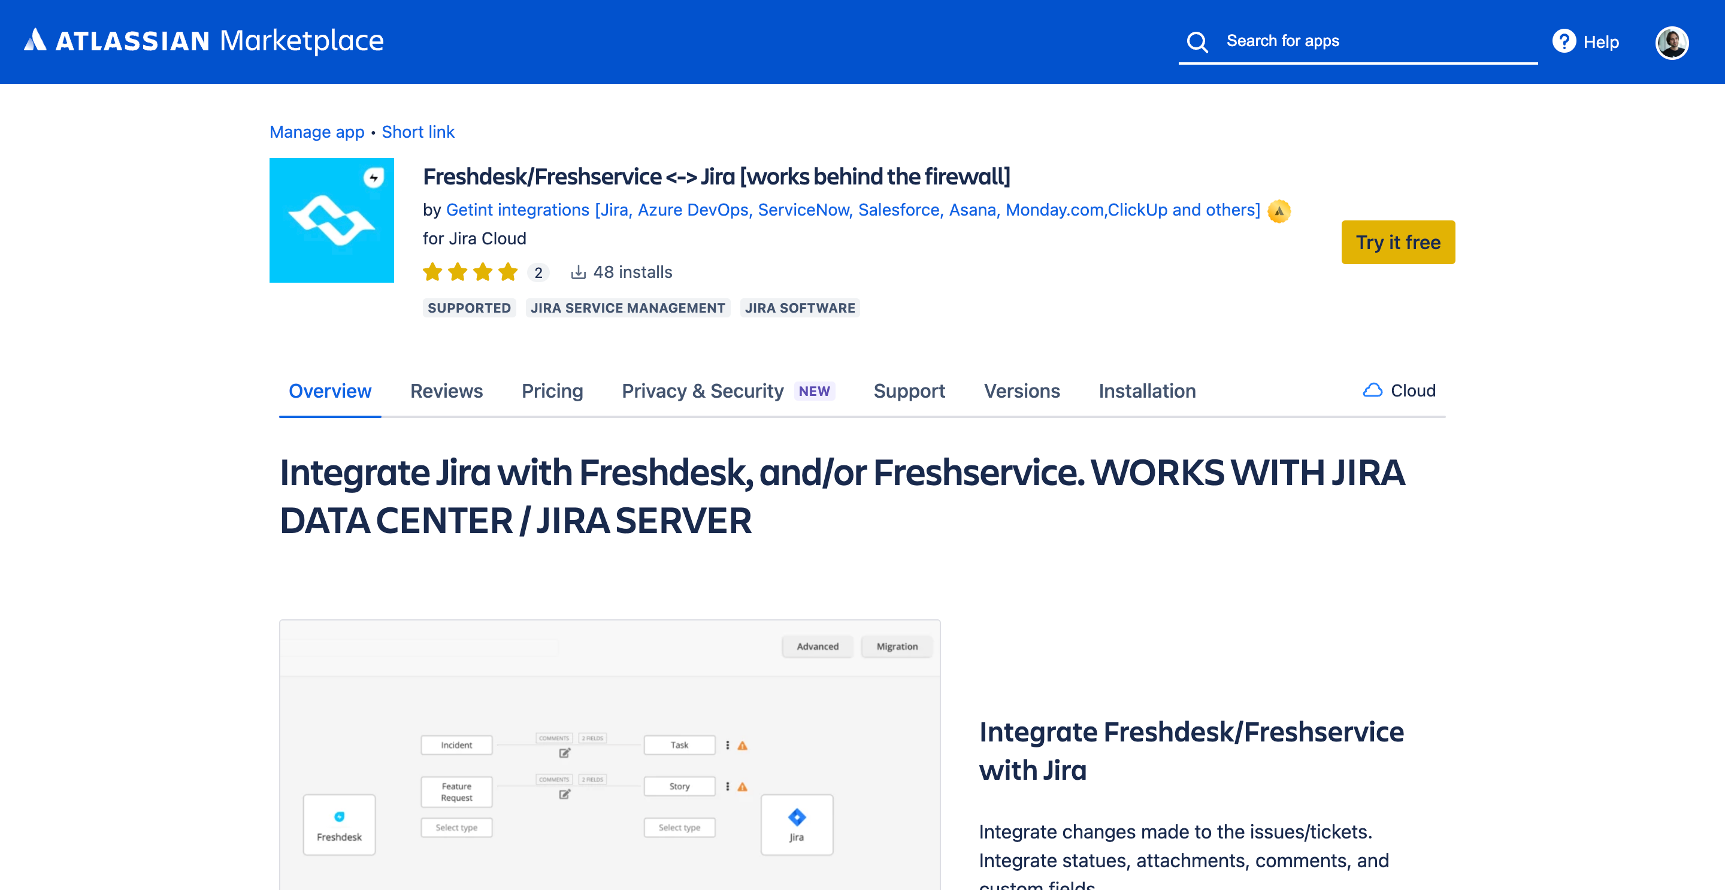
Task: Switch to the Installation tab
Action: 1147,391
